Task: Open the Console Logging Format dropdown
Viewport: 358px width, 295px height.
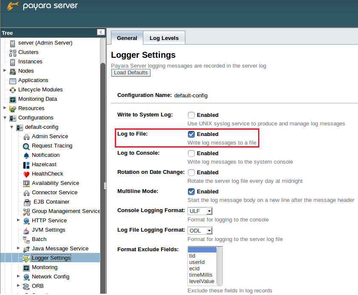Action: click(200, 211)
